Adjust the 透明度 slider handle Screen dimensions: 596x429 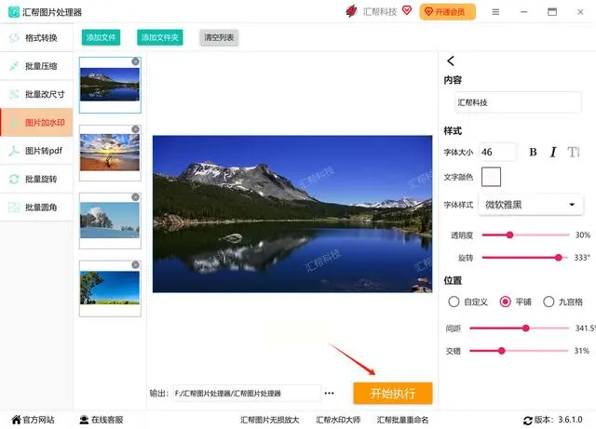click(509, 235)
